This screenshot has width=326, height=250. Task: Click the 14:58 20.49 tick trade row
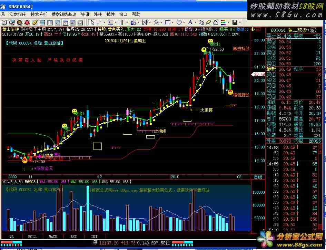coord(292,147)
